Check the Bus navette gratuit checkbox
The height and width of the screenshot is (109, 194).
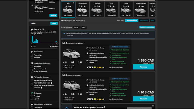[32, 69]
